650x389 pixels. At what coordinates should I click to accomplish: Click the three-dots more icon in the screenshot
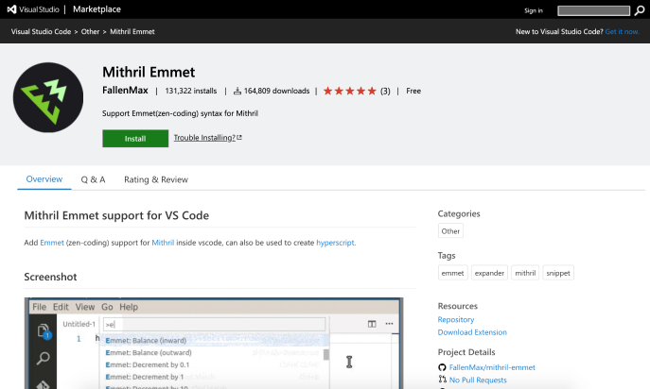389,324
